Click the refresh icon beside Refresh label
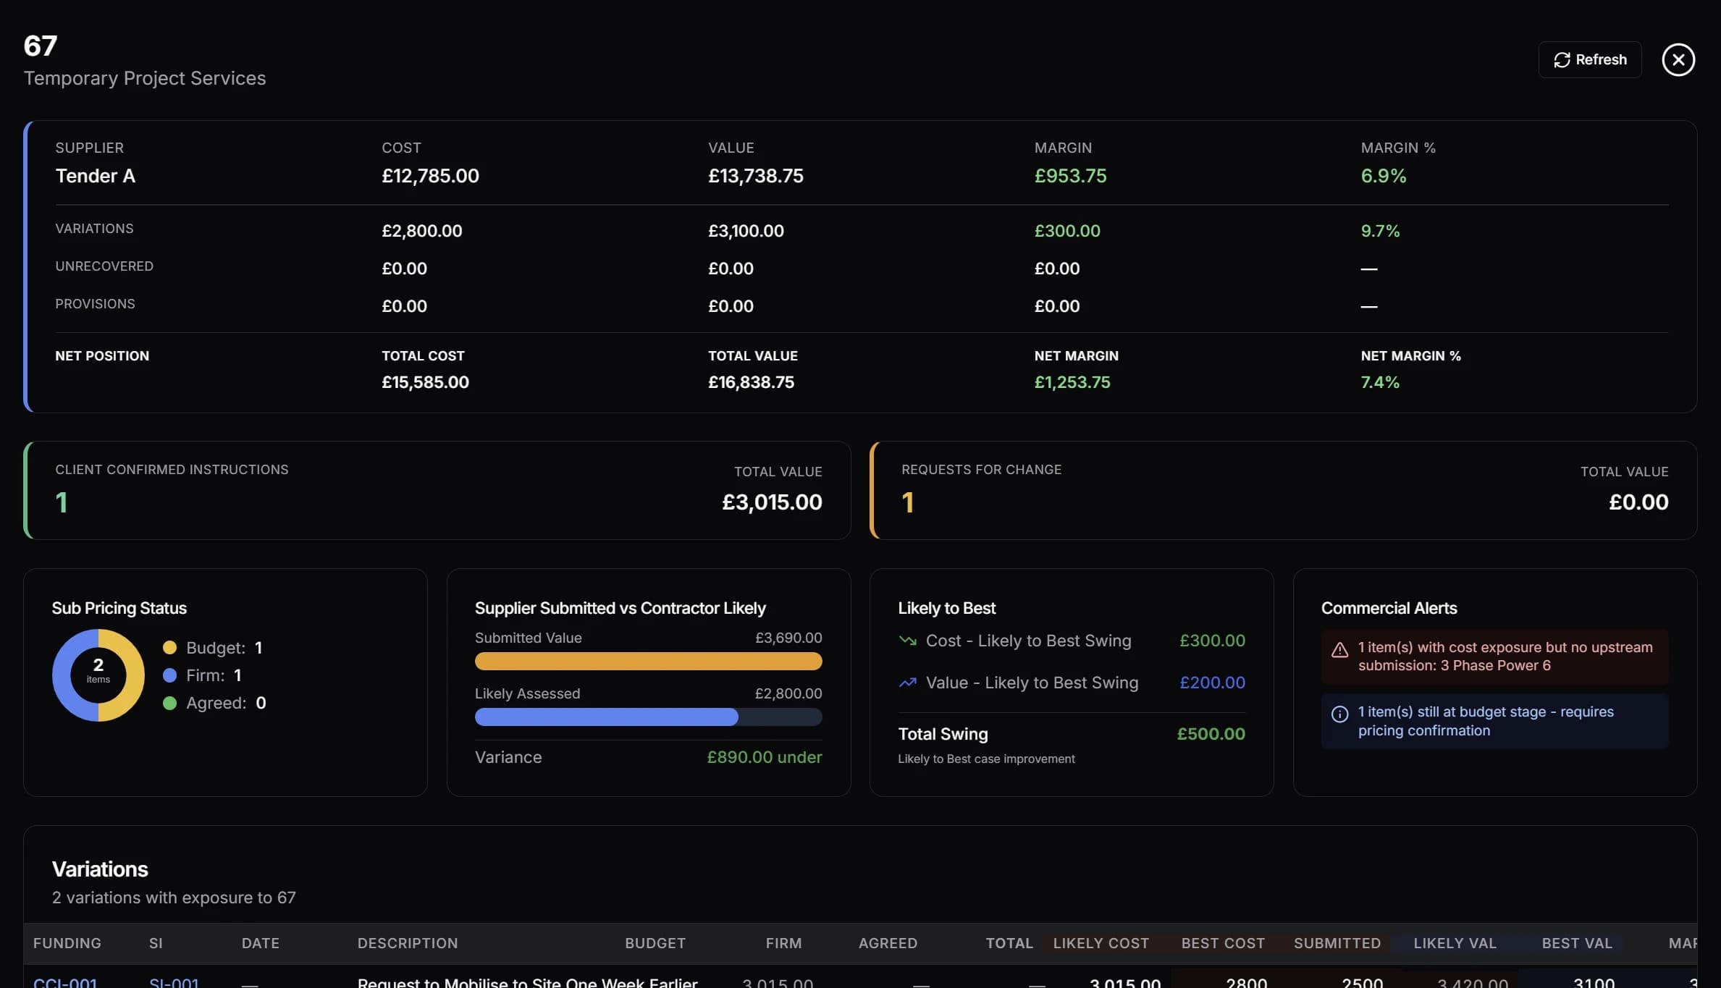This screenshot has width=1721, height=988. pyautogui.click(x=1562, y=59)
